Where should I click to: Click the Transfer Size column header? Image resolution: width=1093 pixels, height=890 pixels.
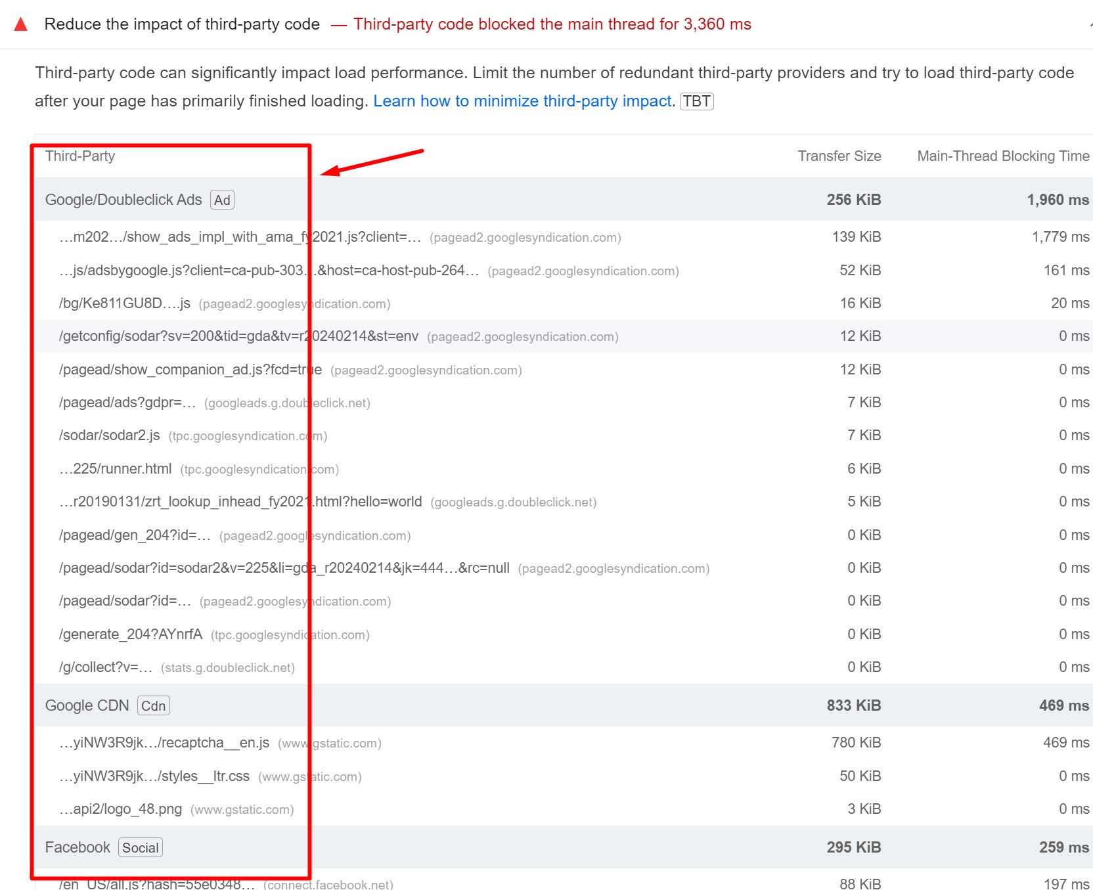click(x=839, y=156)
